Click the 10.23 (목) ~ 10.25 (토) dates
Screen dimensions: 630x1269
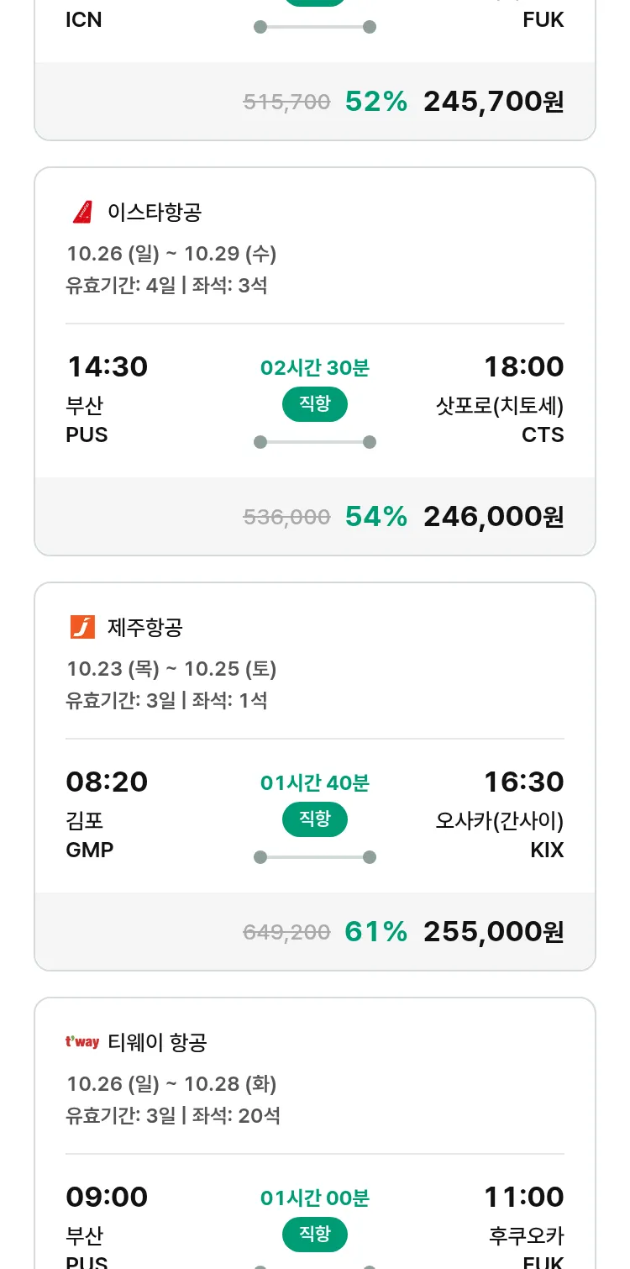coord(171,668)
